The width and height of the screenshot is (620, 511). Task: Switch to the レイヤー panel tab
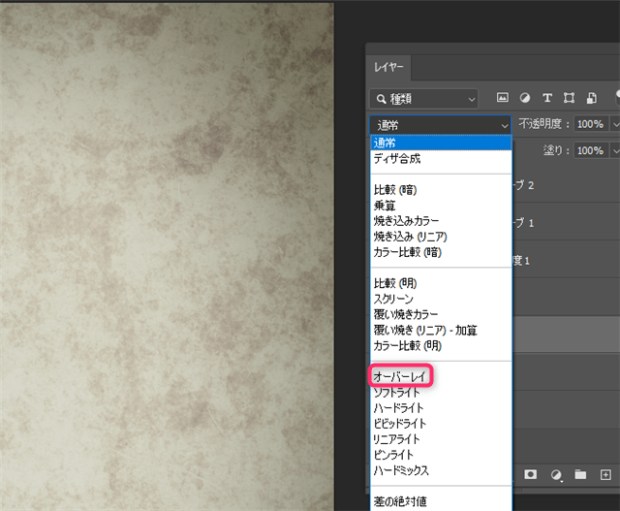388,67
